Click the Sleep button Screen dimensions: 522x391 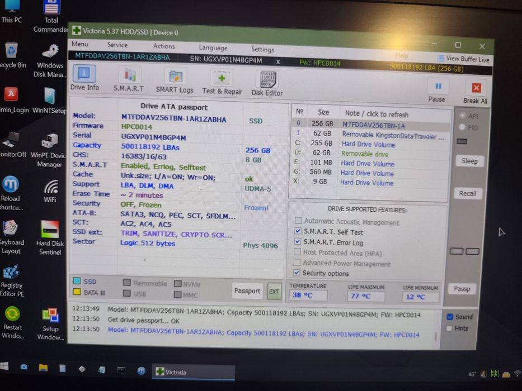tap(469, 161)
